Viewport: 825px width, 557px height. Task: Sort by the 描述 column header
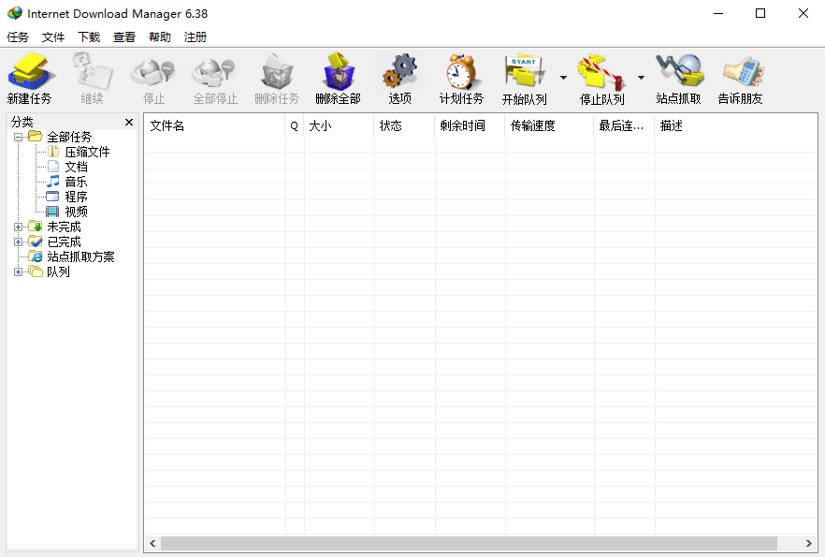point(736,125)
